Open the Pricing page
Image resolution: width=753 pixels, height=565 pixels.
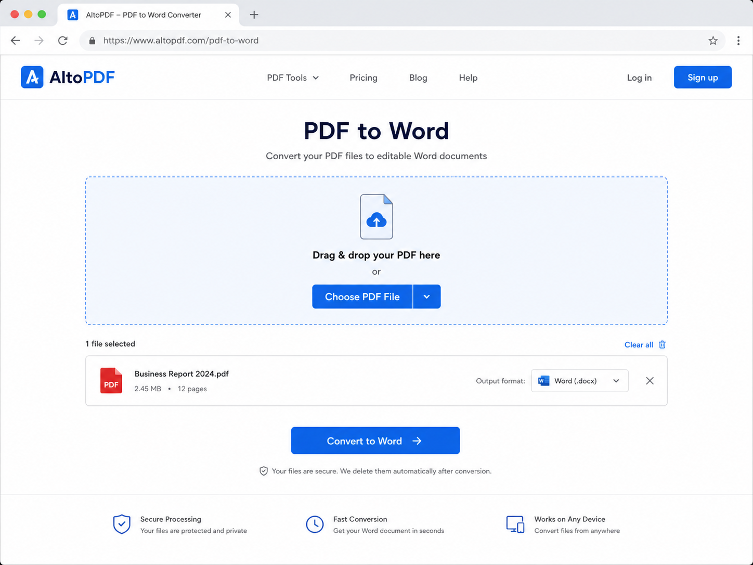(363, 78)
